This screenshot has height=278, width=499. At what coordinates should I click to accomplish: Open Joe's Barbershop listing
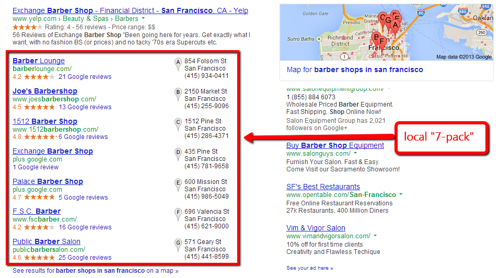pos(45,91)
